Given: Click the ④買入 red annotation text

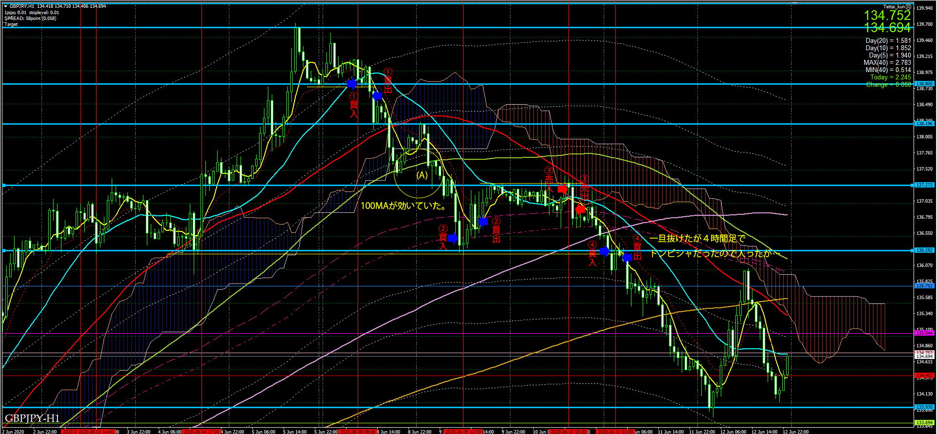Looking at the screenshot, I should [x=592, y=253].
